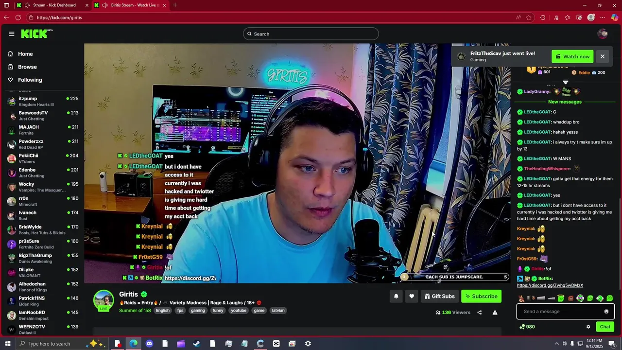Viewport: 622px width, 350px height.
Task: Switch to Stream - Kick Dashboard tab
Action: click(52, 5)
